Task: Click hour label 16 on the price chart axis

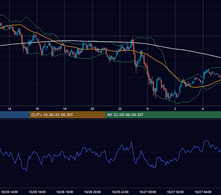Action: [x=37, y=109]
